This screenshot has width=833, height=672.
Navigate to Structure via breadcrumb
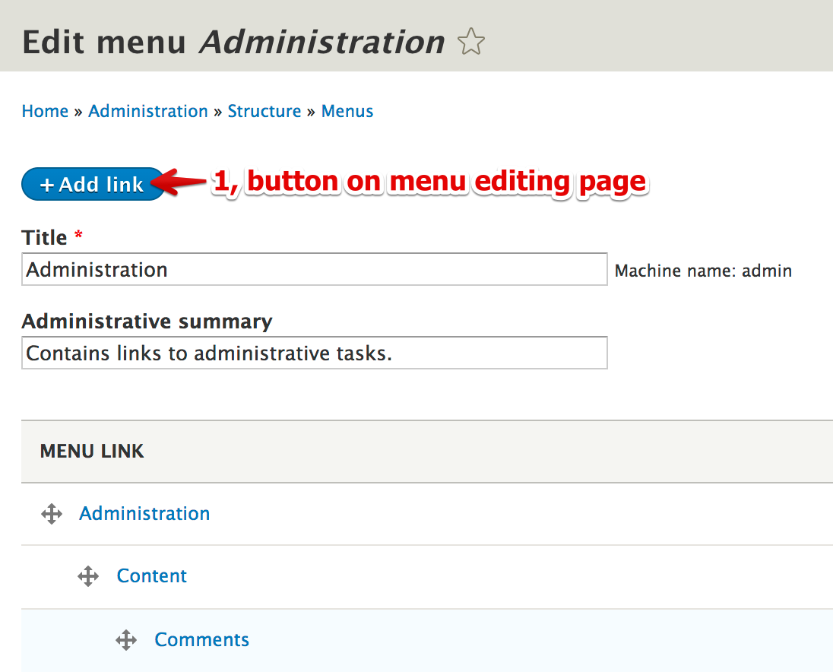point(264,111)
